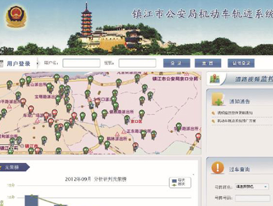Viewport: 273px width, 206px height.
Task: Focus the 号牌号码 input field
Action: point(252,198)
